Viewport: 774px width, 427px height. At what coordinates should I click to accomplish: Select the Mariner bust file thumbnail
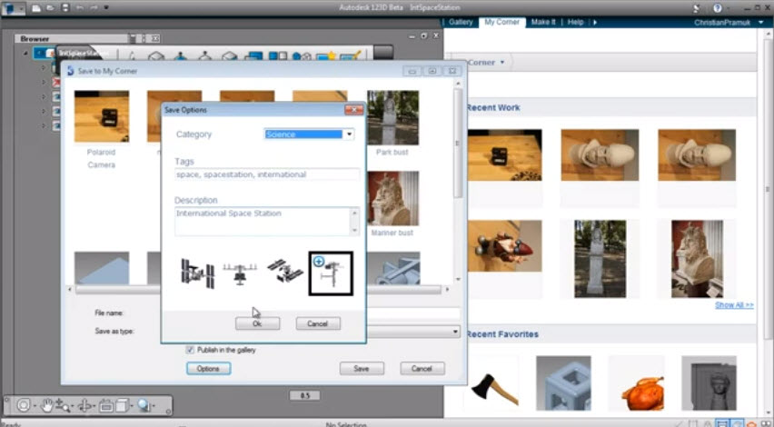[x=393, y=198]
